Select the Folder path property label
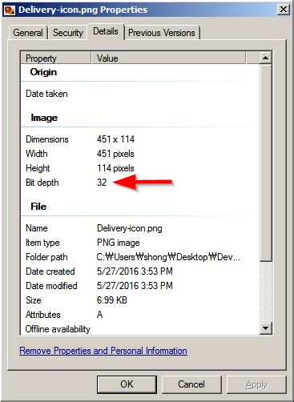This screenshot has height=402, width=294. (46, 257)
